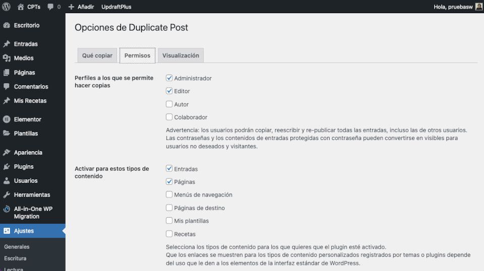The image size is (484, 271).
Task: Check Menús de navegación checkbox
Action: 169,194
